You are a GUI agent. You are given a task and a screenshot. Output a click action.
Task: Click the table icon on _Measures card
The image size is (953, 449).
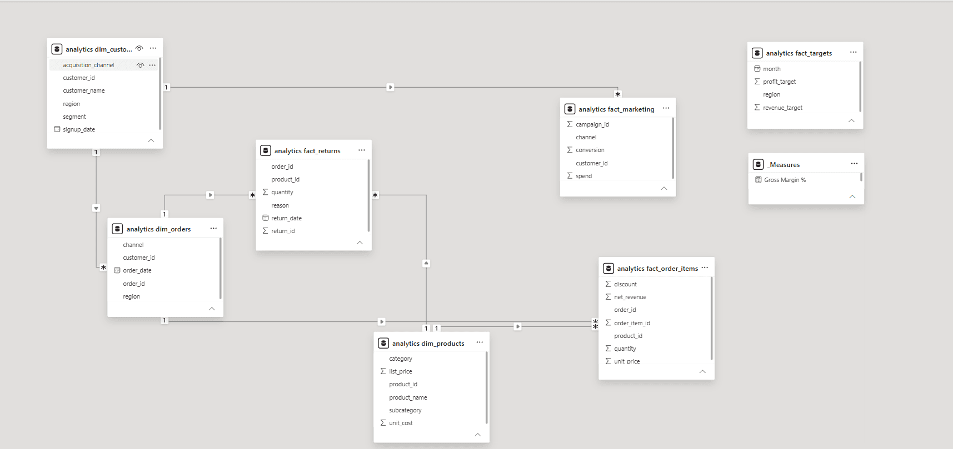pyautogui.click(x=758, y=164)
